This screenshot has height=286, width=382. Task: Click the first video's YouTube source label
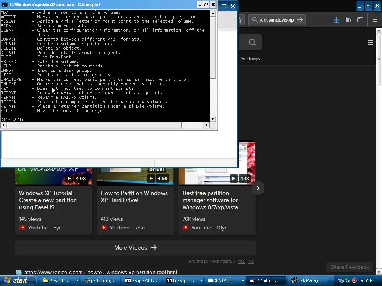[x=34, y=228]
